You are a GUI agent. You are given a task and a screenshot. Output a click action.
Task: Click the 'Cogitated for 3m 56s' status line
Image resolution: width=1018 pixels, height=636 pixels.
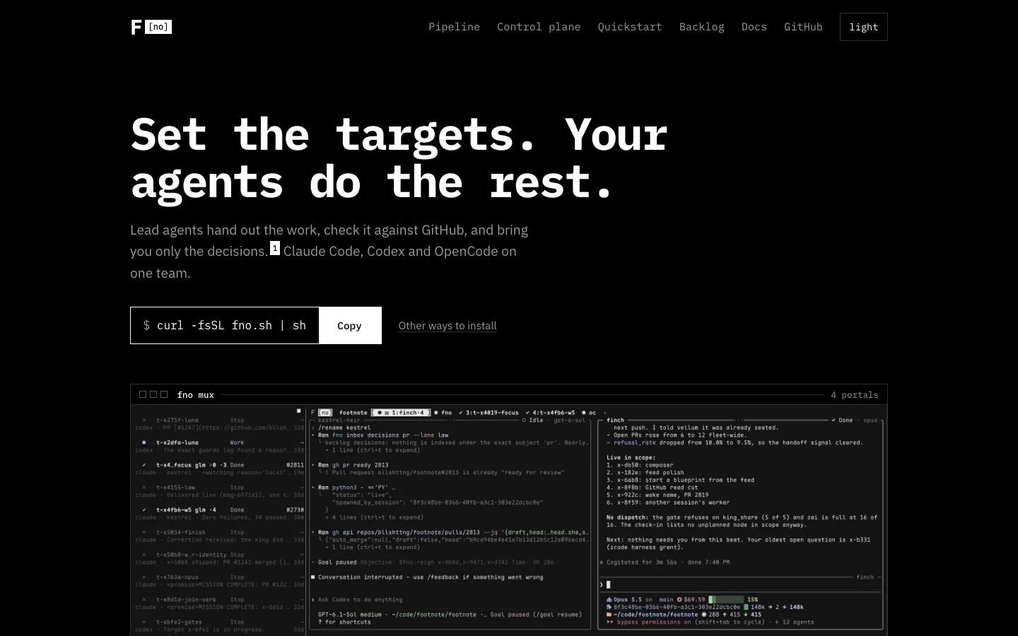click(665, 563)
